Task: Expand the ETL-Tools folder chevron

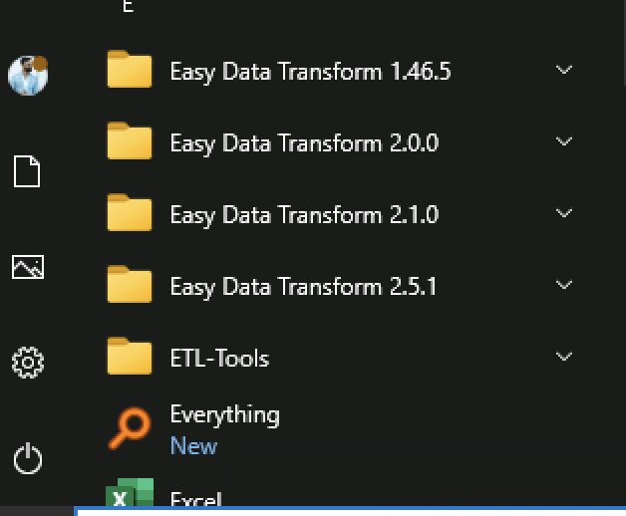Action: [564, 356]
